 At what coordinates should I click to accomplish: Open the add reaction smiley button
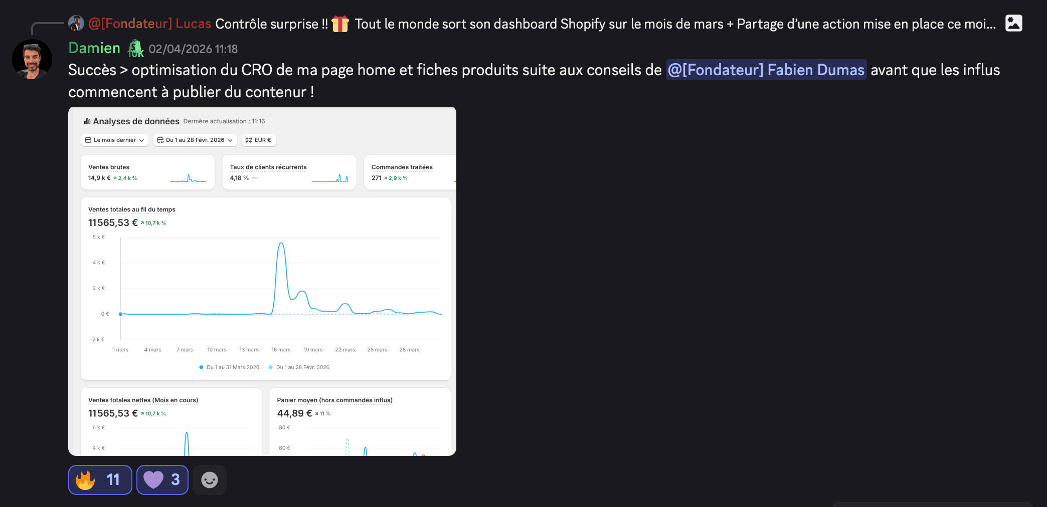click(x=210, y=480)
